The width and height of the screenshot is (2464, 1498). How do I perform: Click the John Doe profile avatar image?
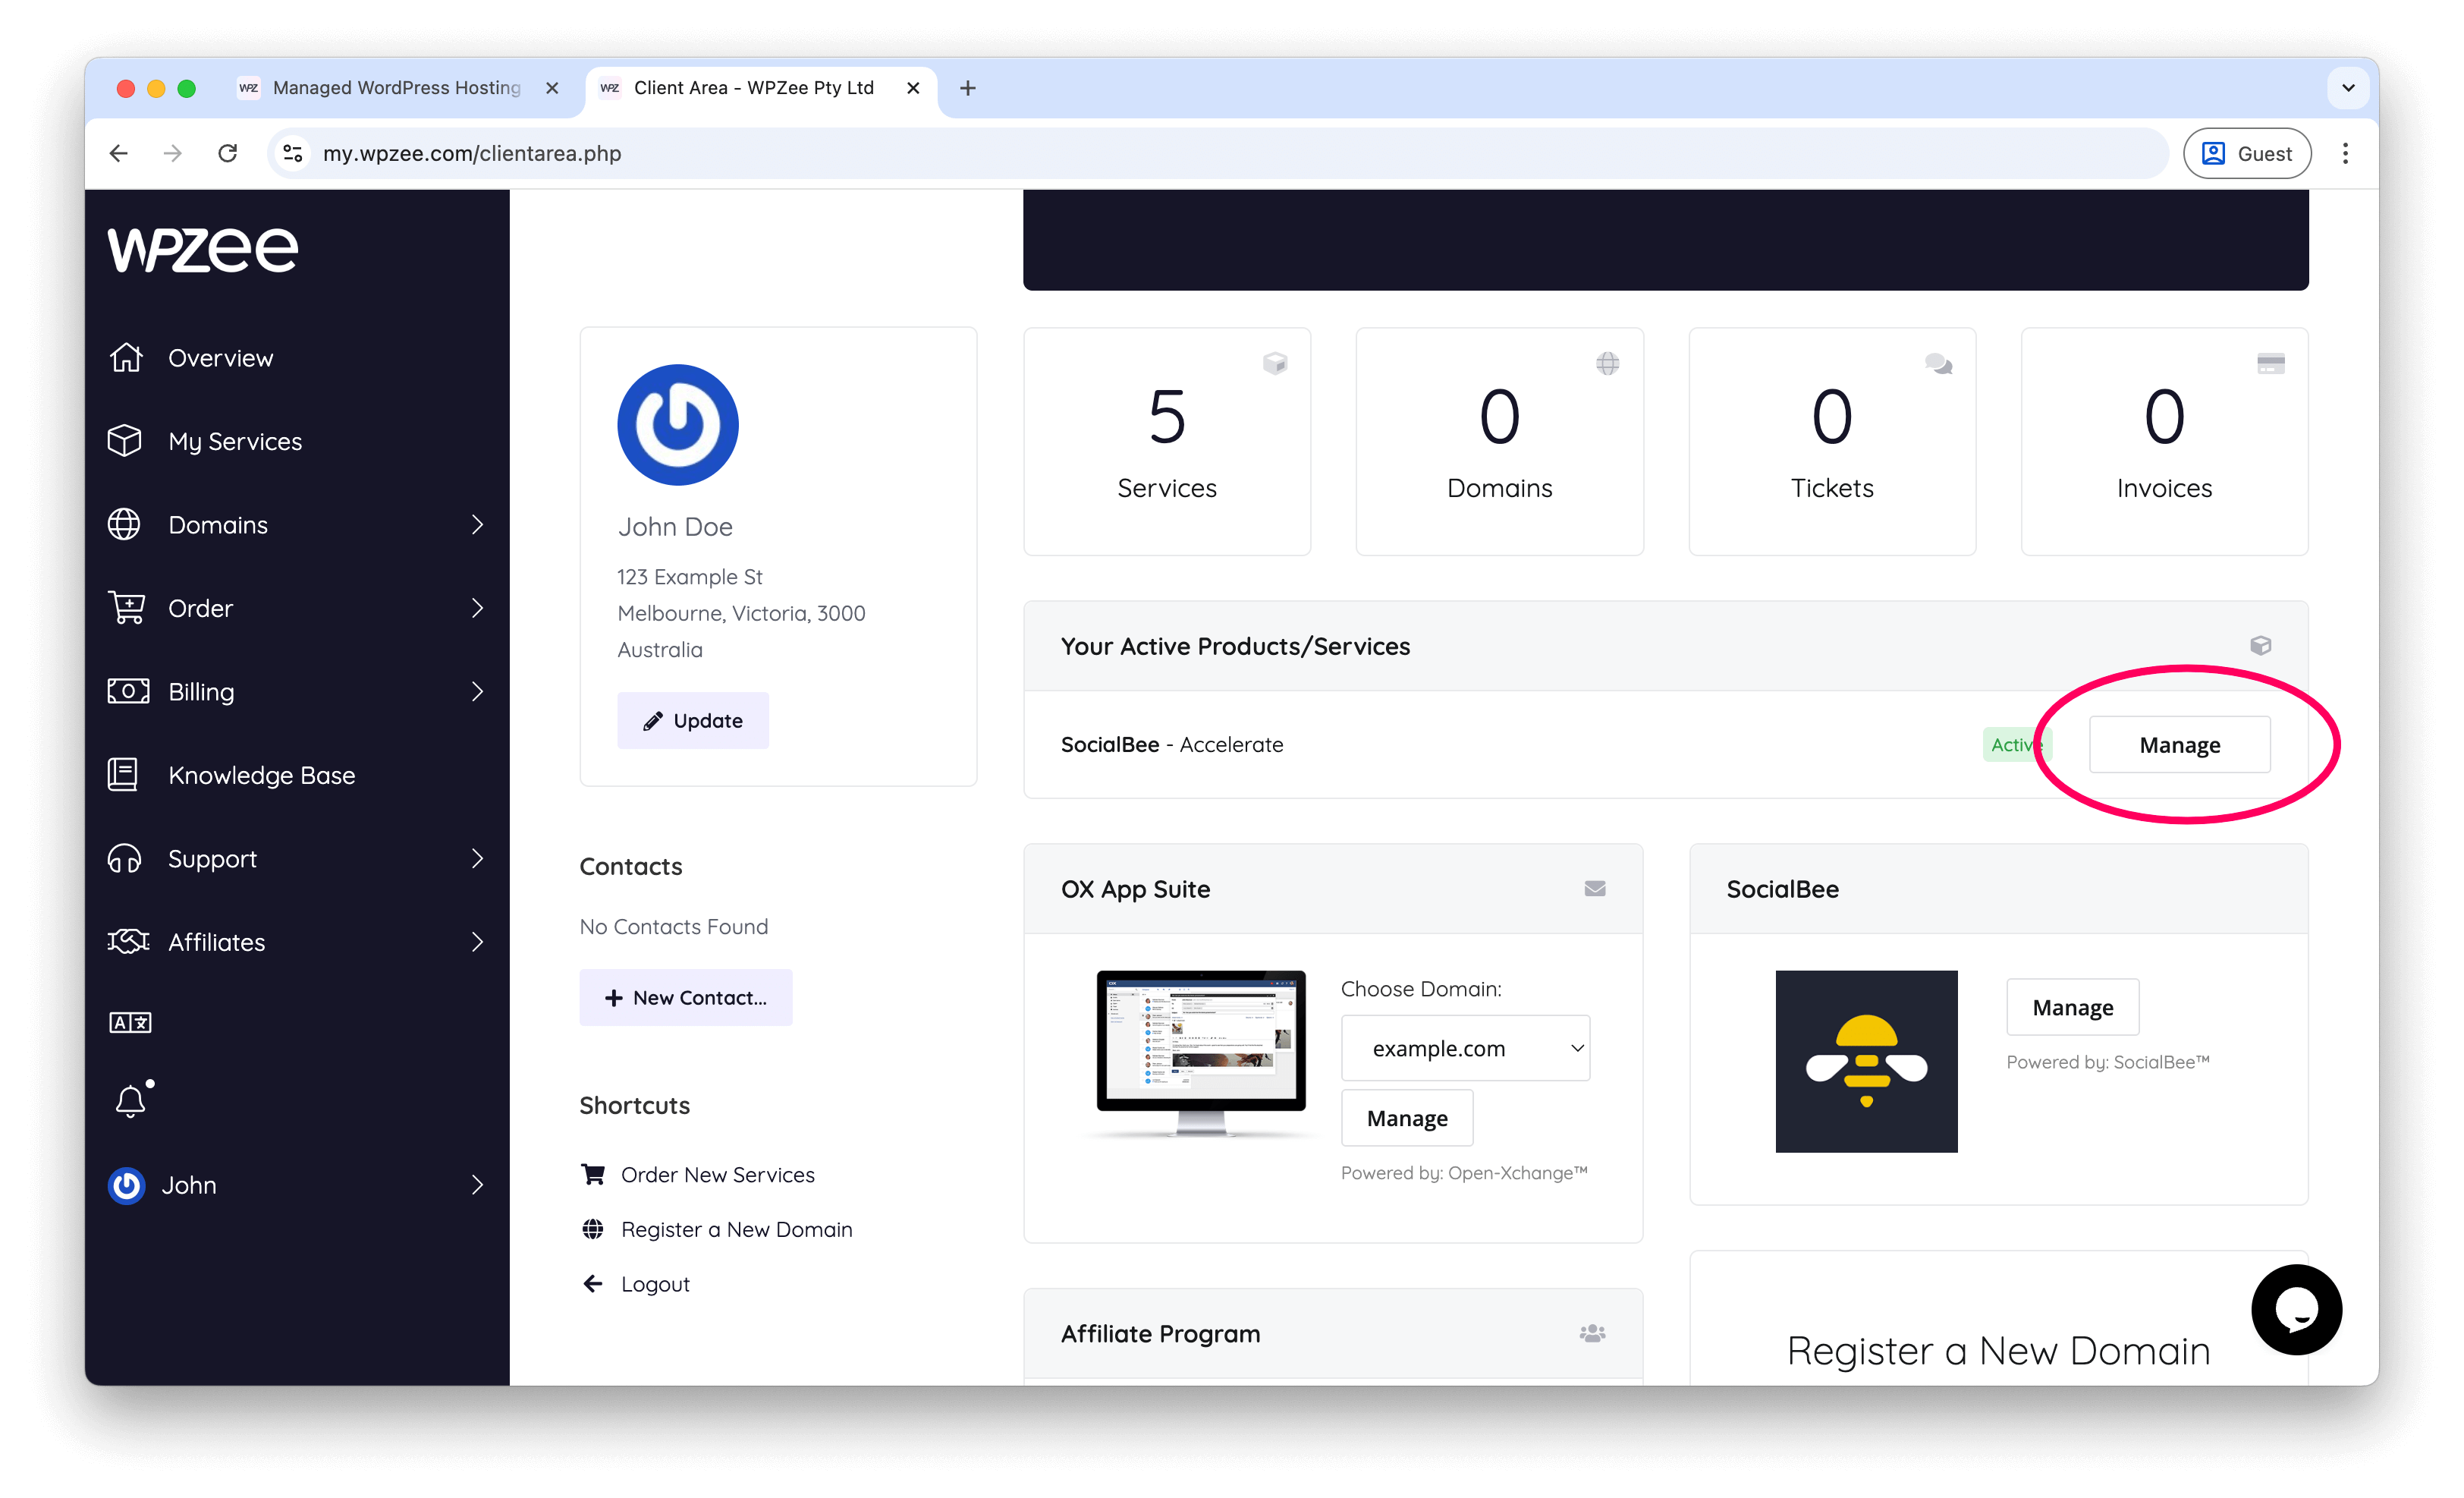[x=678, y=425]
